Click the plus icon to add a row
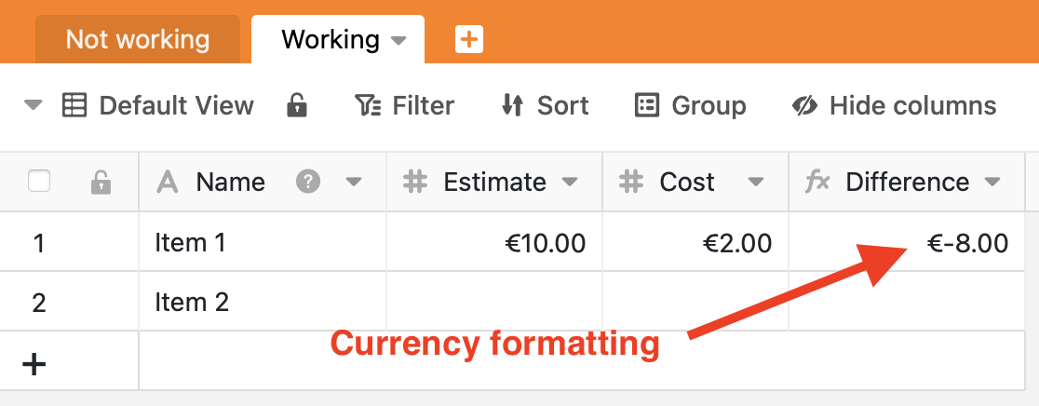The width and height of the screenshot is (1039, 406). coord(34,363)
